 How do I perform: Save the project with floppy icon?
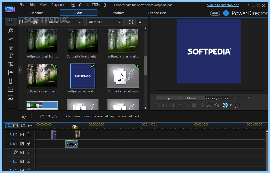click(x=73, y=5)
